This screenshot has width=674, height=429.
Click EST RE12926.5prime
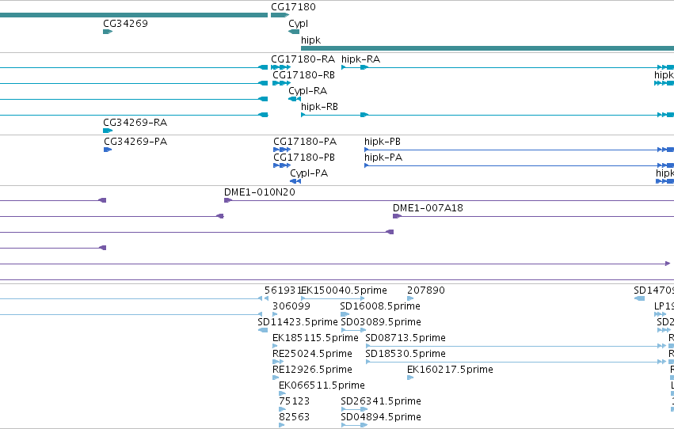click(x=276, y=378)
